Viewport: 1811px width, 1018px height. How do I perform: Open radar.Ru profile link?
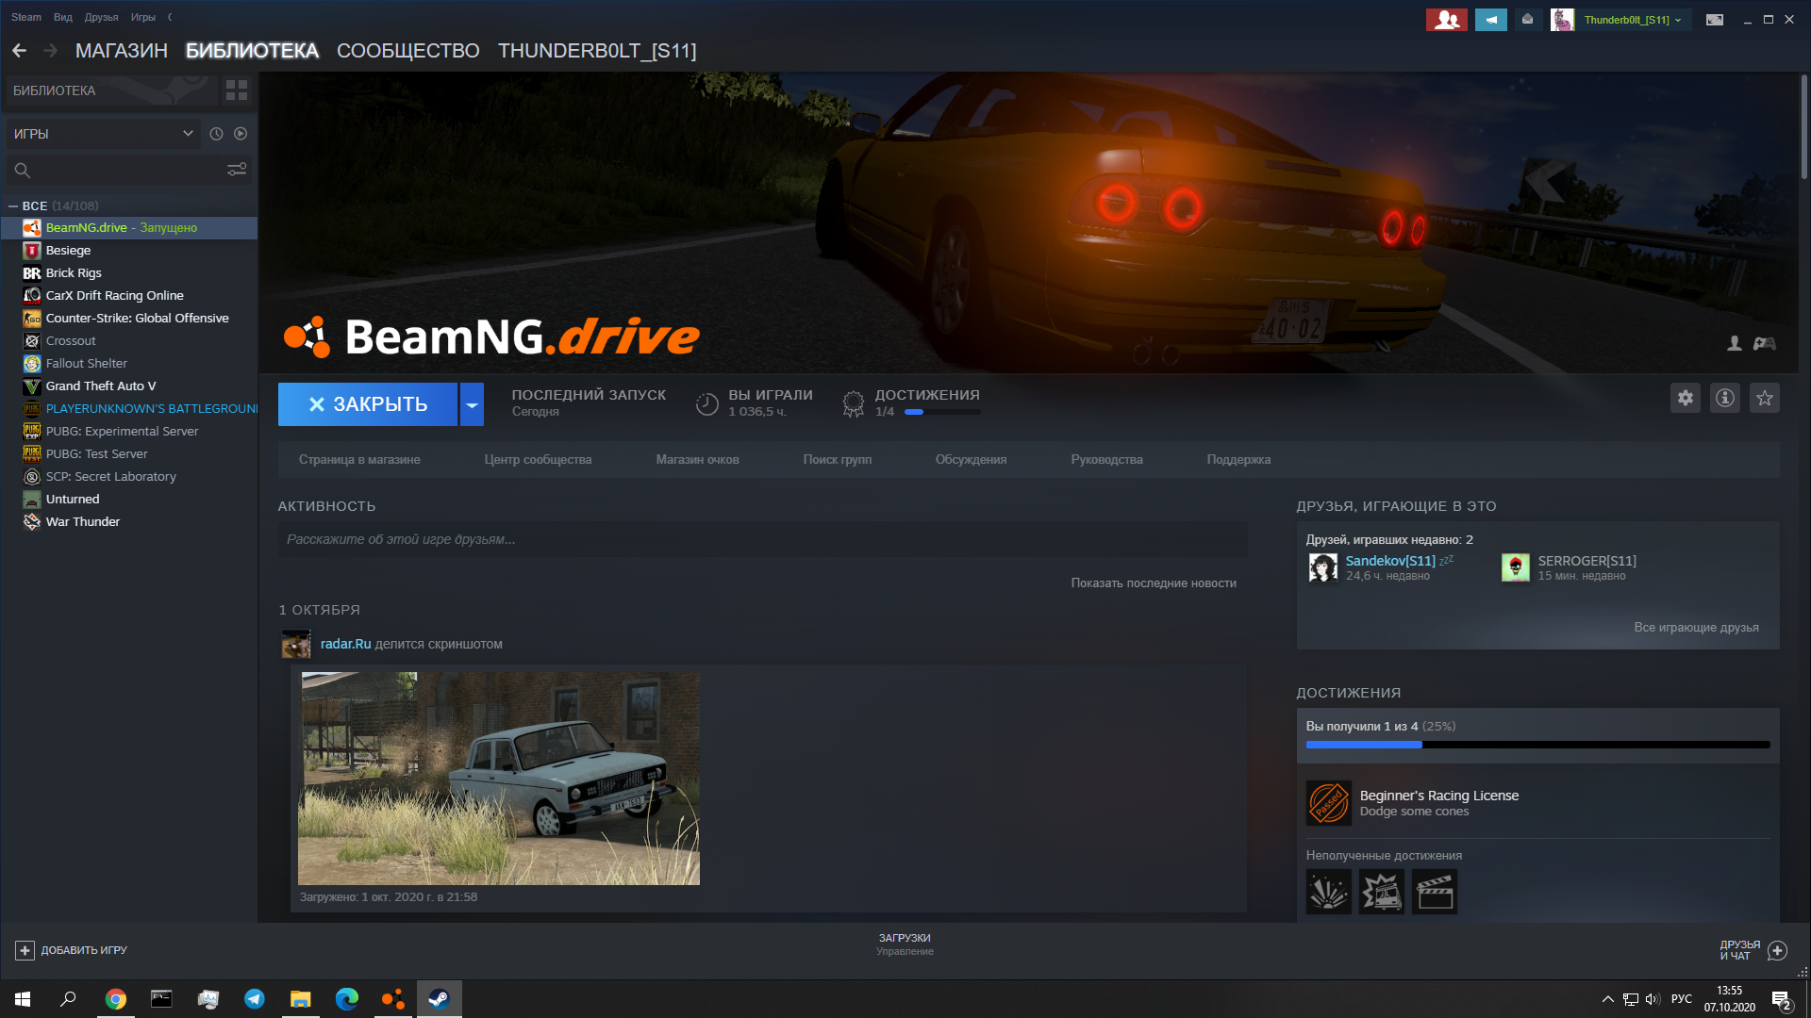pos(345,644)
